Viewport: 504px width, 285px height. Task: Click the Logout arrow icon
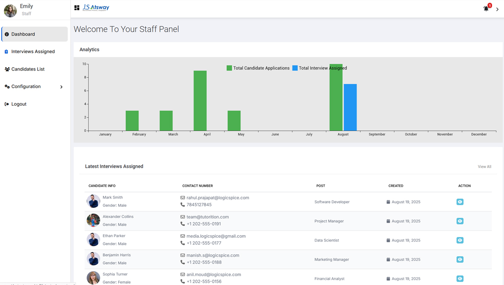point(7,104)
